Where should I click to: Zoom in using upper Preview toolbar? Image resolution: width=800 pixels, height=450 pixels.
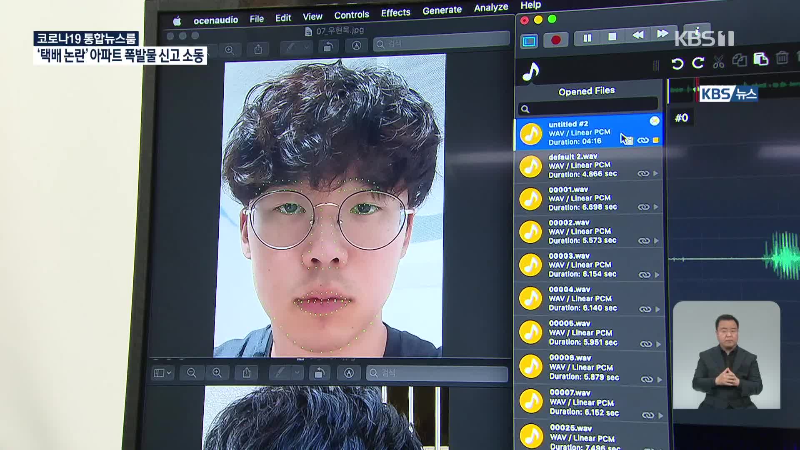229,50
